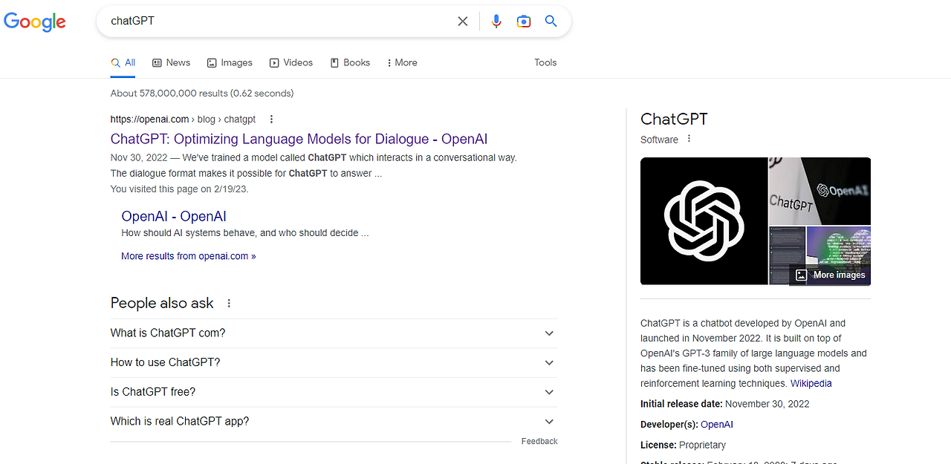
Task: Switch to the Books tab
Action: [350, 62]
